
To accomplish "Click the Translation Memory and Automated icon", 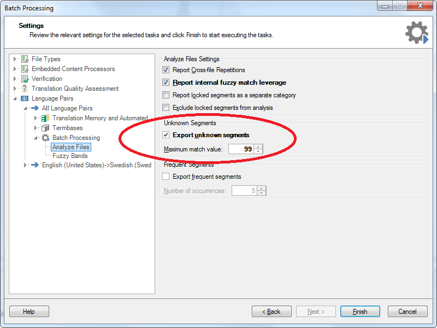I will (45, 118).
